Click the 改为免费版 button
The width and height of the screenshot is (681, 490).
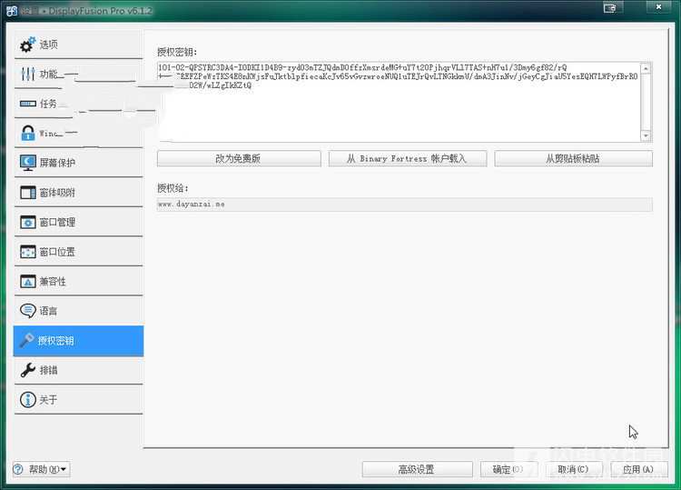tap(239, 158)
